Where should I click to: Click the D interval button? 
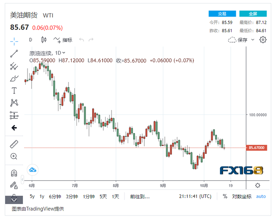31,40
